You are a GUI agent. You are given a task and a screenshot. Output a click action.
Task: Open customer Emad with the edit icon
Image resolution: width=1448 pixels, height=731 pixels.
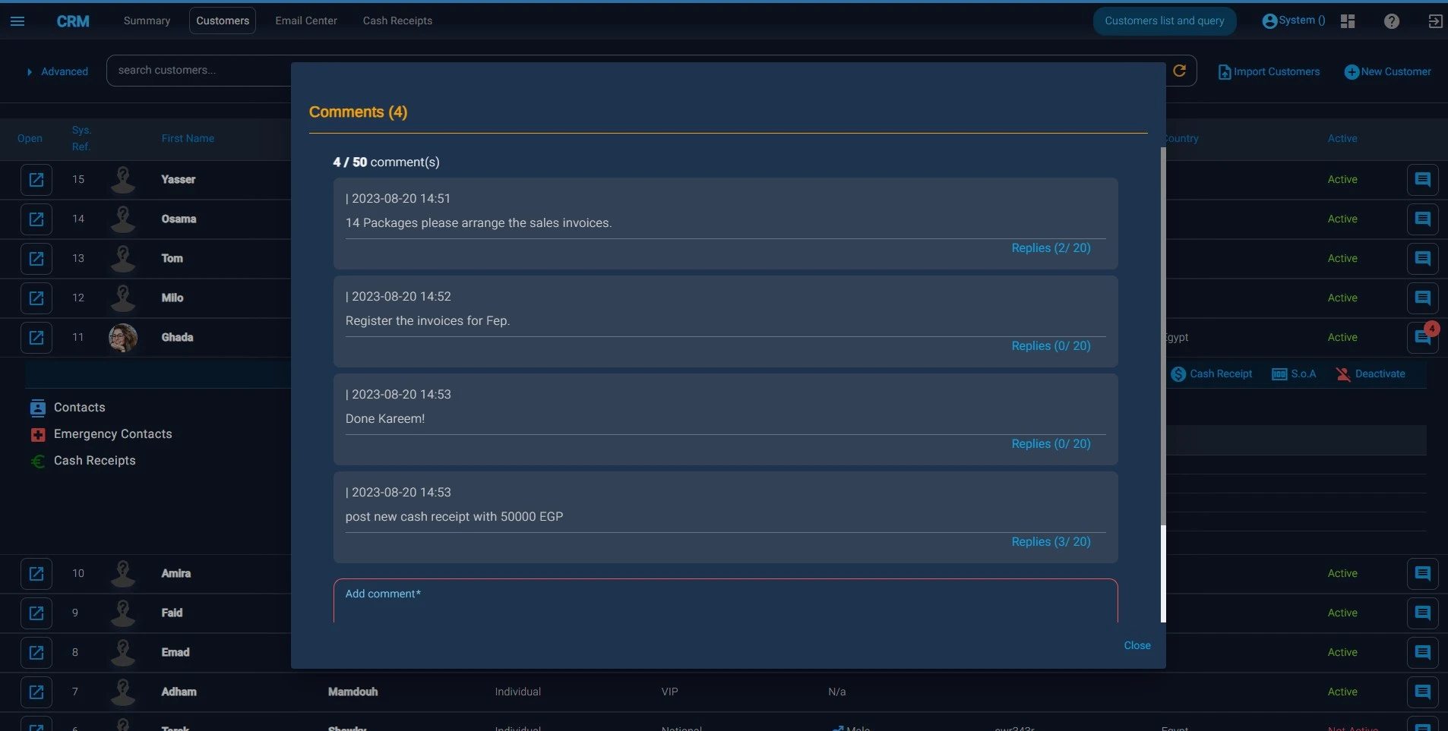[36, 653]
